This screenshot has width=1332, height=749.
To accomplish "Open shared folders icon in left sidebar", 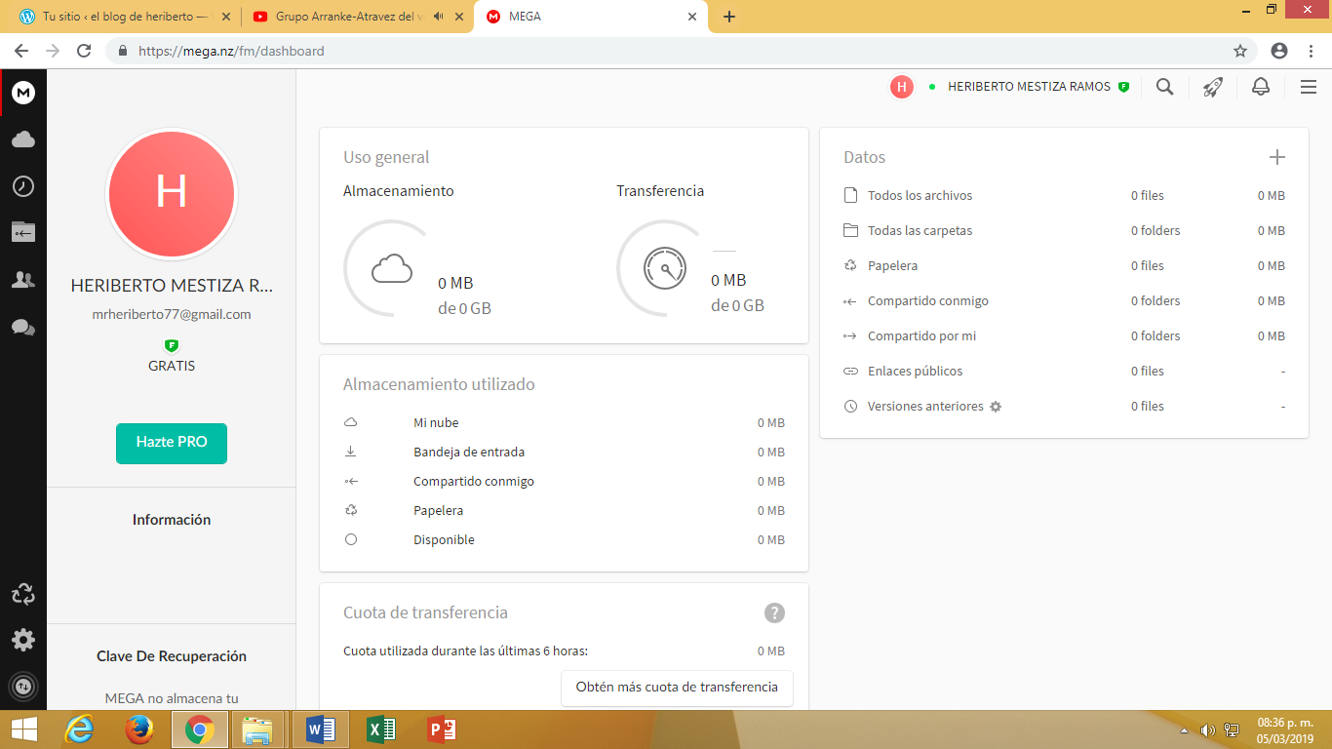I will (23, 232).
